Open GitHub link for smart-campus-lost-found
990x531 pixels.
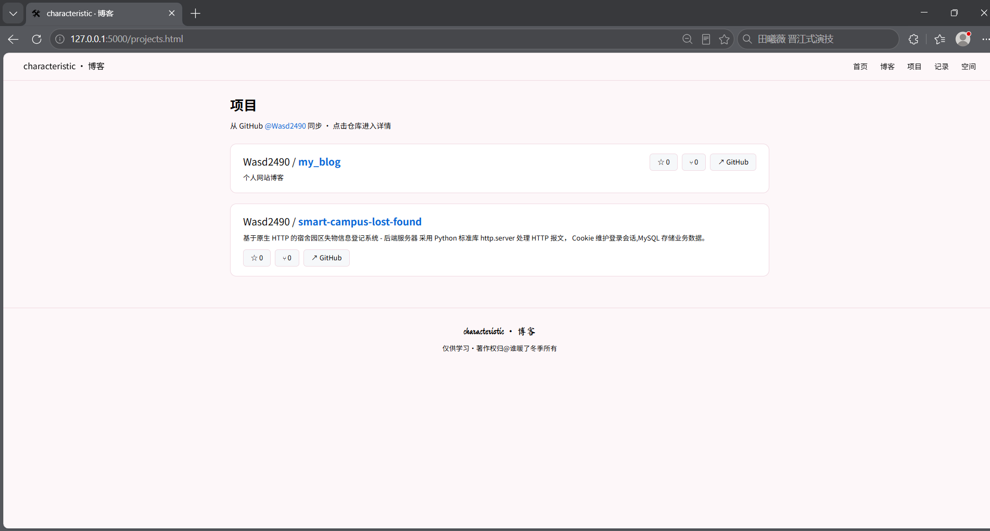tap(326, 258)
